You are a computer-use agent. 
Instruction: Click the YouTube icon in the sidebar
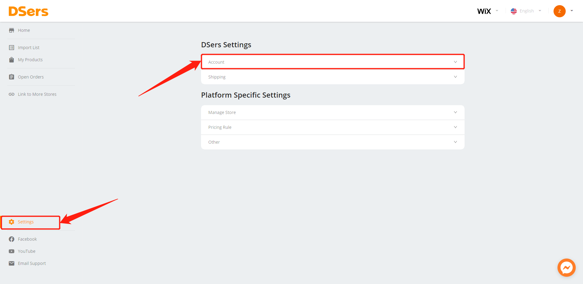(x=12, y=251)
